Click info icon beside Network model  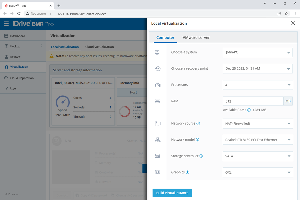tap(197, 140)
